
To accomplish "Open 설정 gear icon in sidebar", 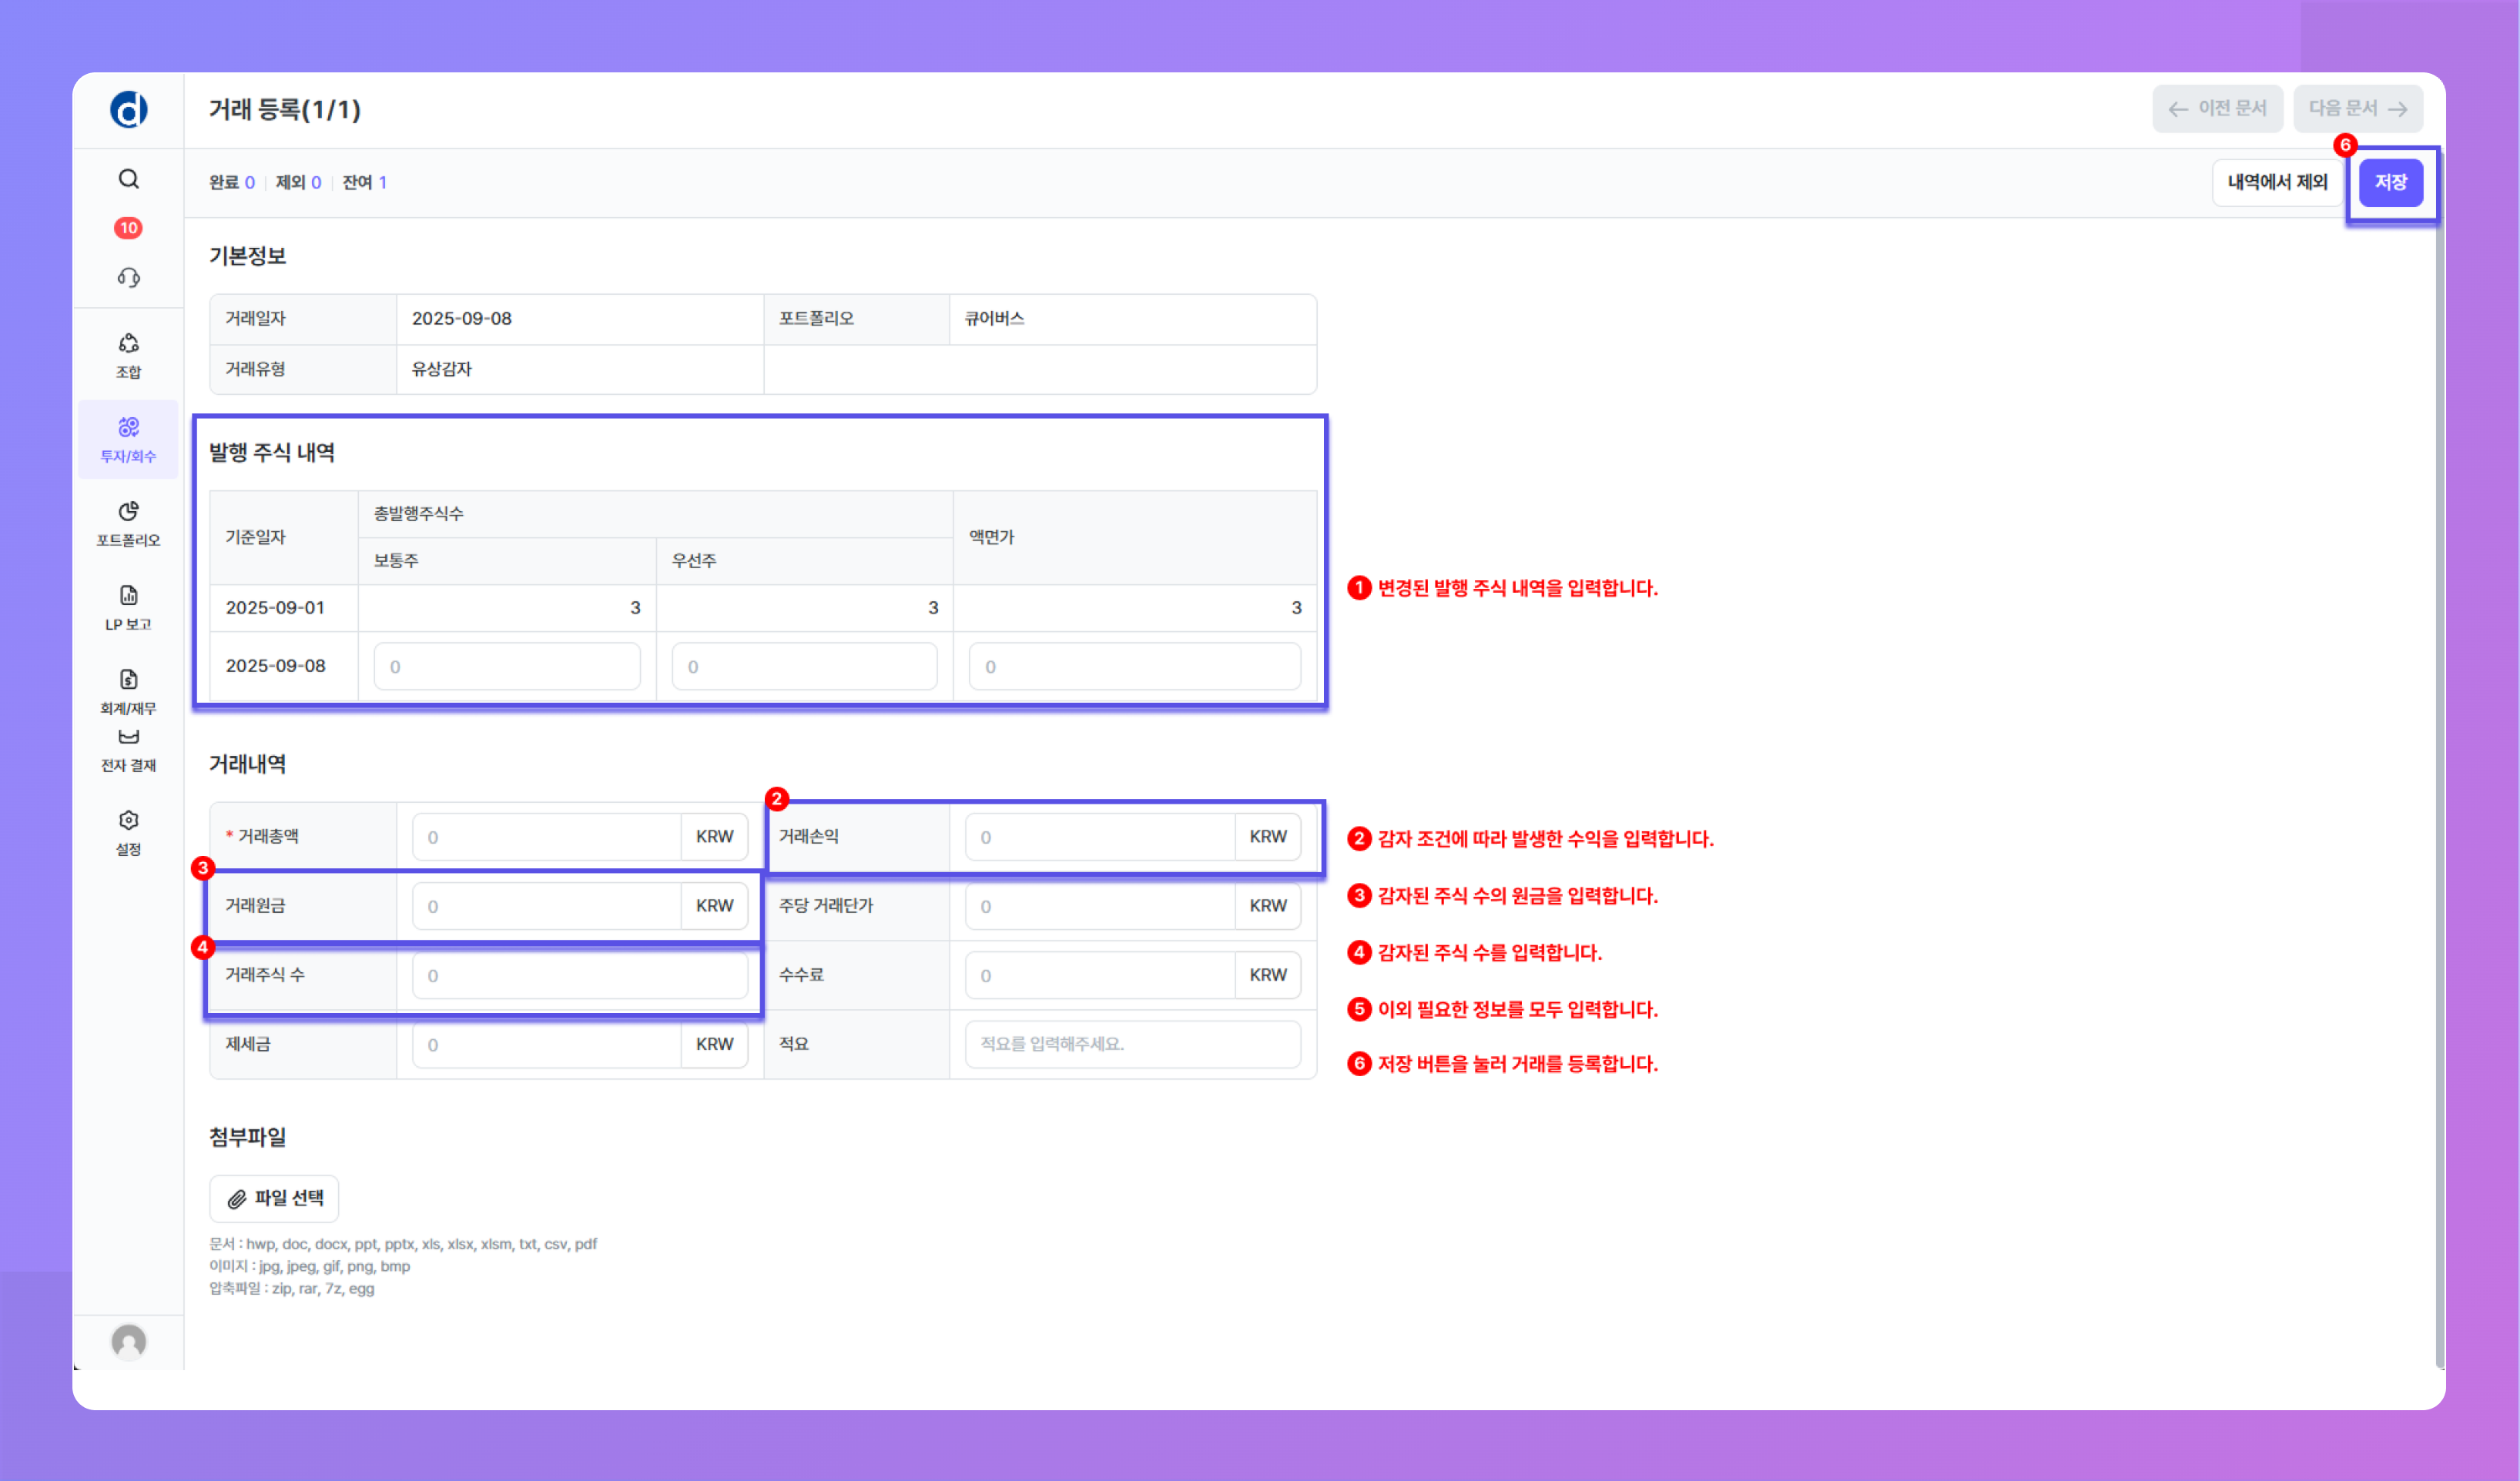I will (128, 831).
